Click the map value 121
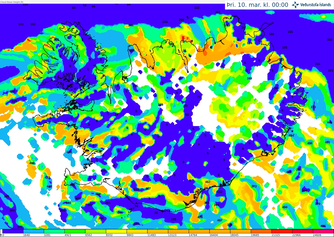The width and height of the screenshot is (334, 237). tap(21, 24)
